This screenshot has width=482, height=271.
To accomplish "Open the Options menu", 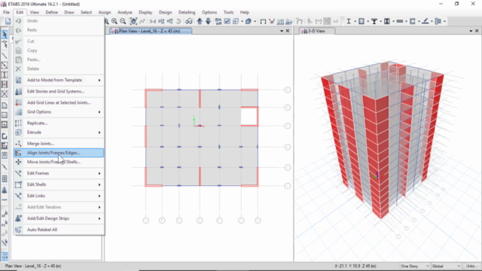I will point(209,12).
